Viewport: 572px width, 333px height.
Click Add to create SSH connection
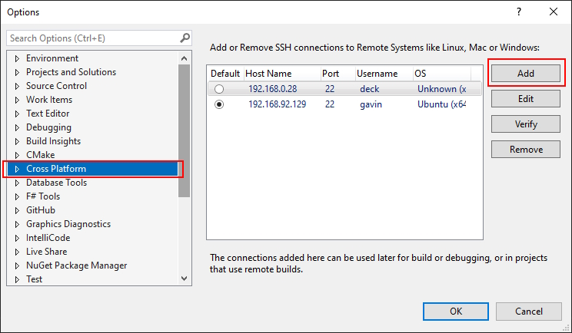pos(526,74)
